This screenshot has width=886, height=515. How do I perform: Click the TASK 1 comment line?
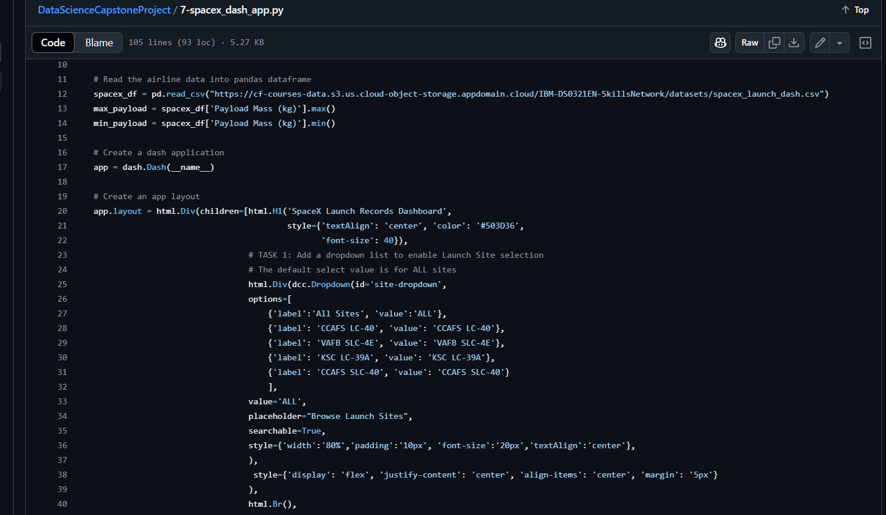point(396,255)
